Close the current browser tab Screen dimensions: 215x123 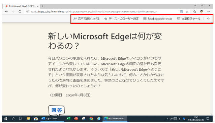(x=37, y=6)
